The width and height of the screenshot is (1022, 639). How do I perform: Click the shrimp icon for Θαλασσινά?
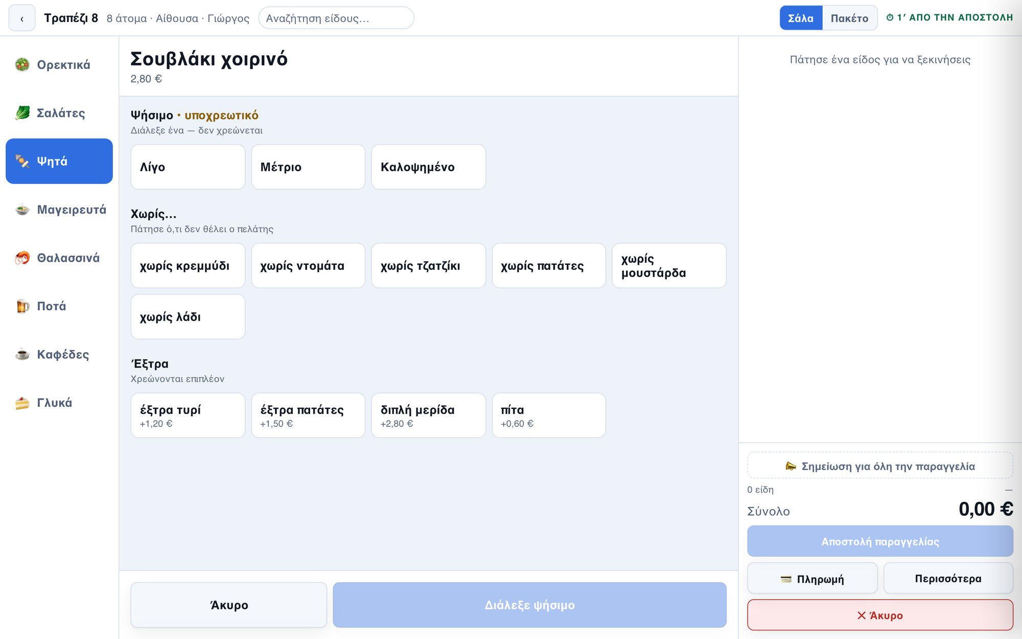click(22, 258)
